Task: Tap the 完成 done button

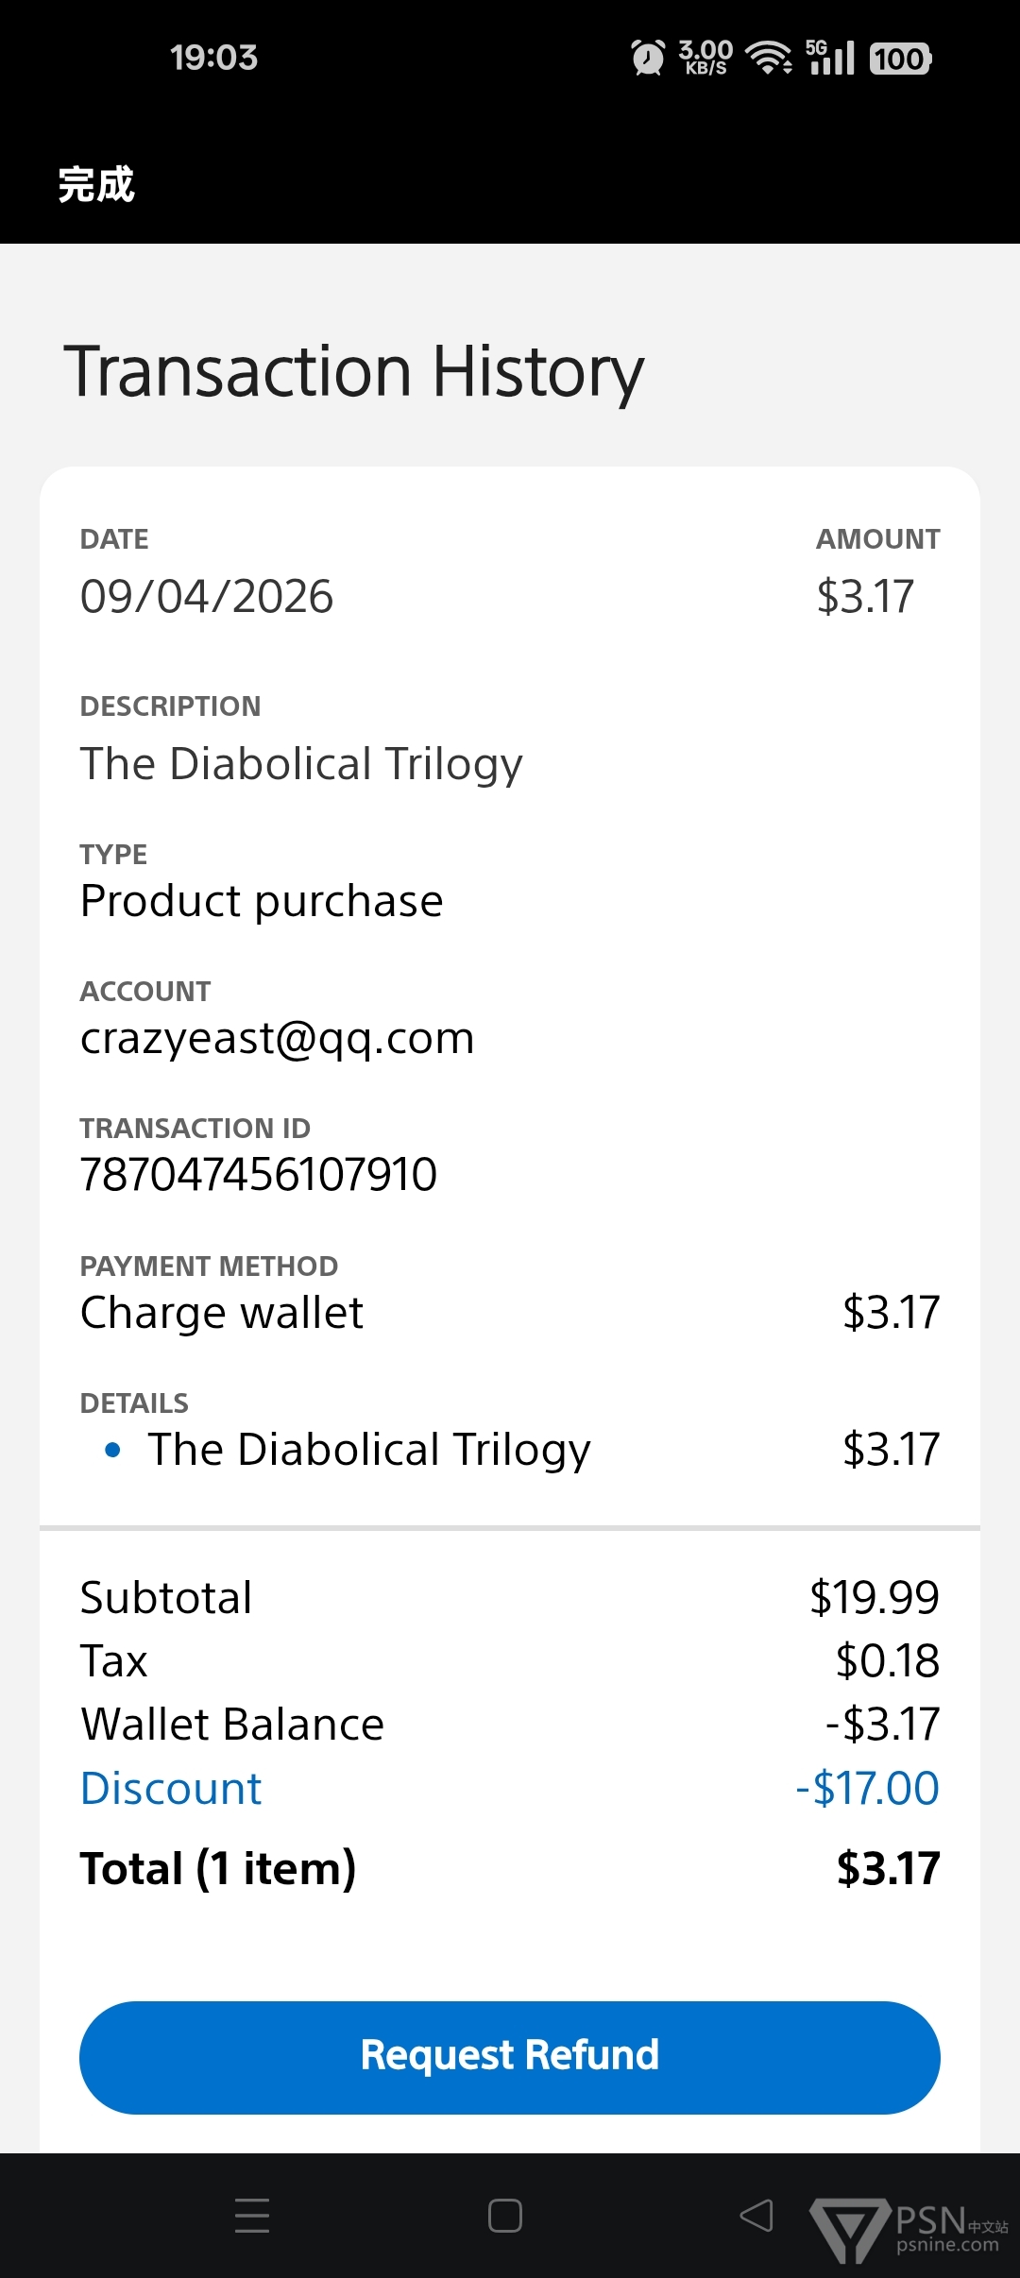Action: point(96,184)
